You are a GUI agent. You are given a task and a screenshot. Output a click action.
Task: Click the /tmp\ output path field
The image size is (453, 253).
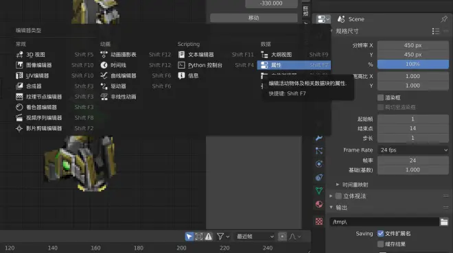(384, 221)
